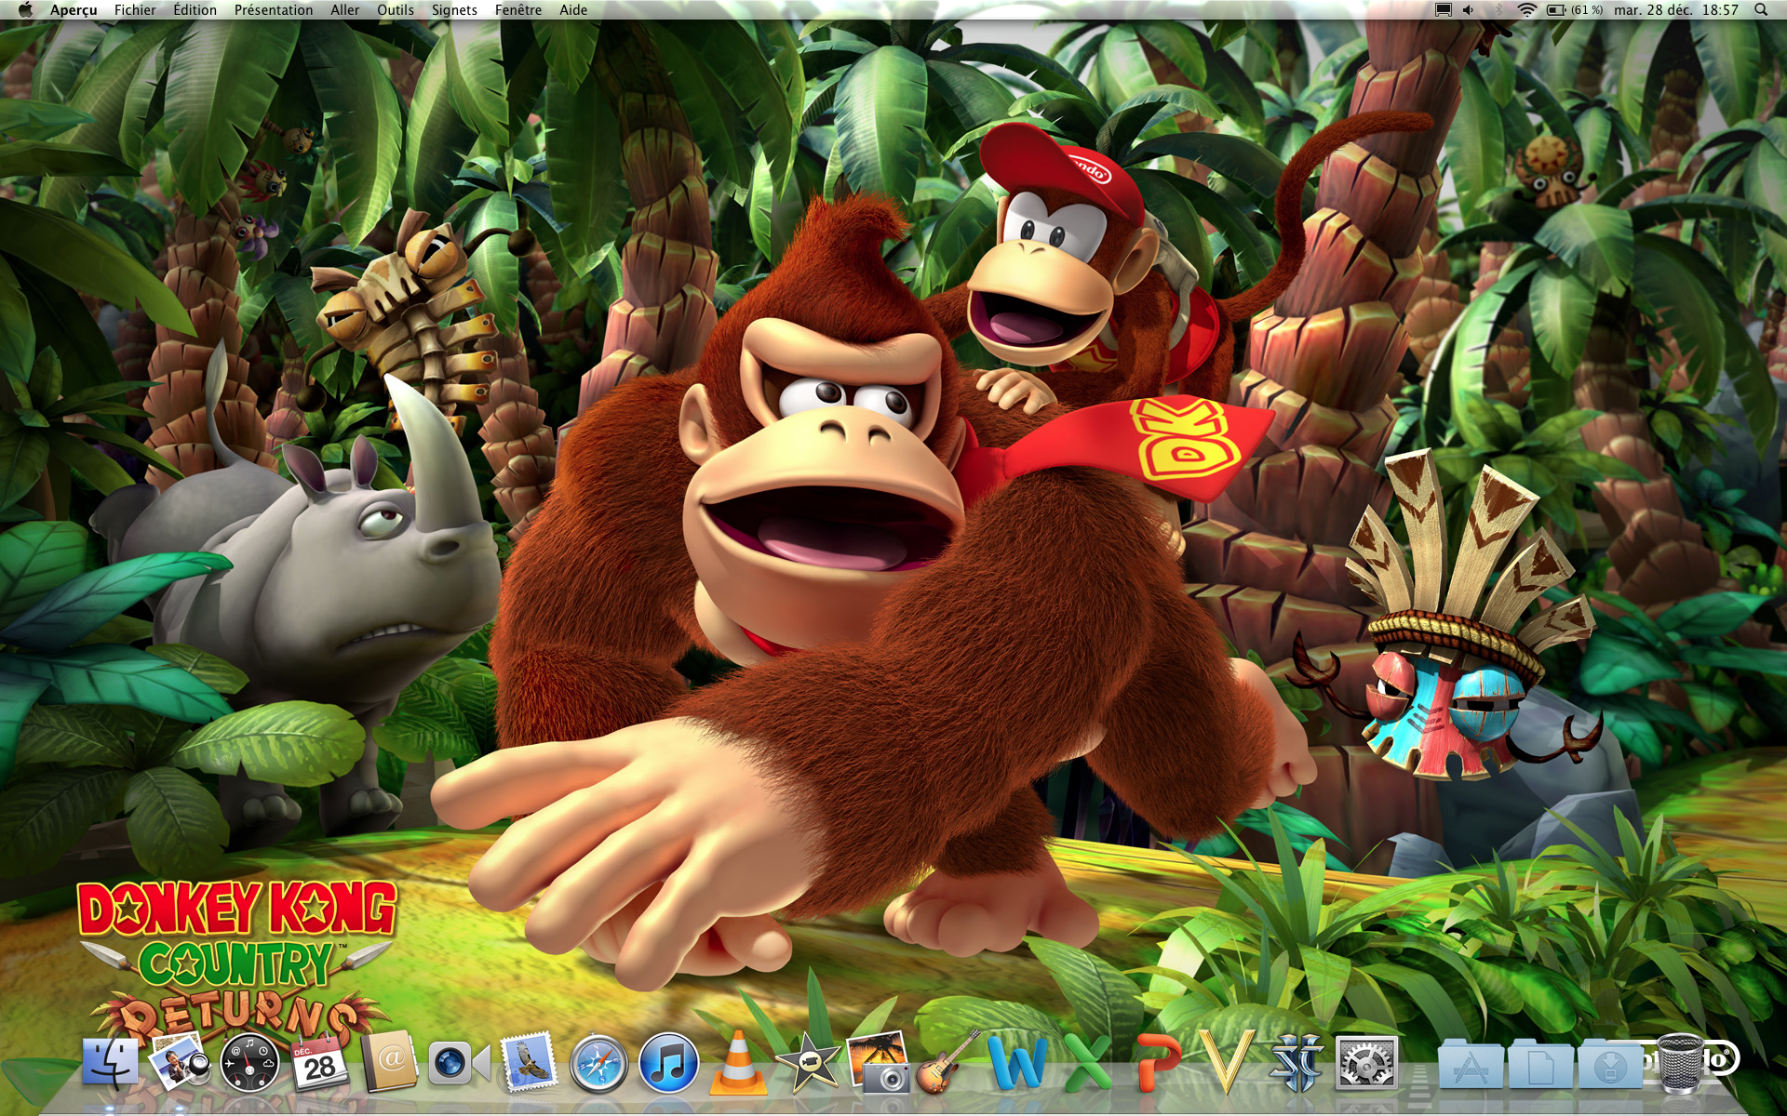Click the date and time 'mar. 28 déc. 18:57'

coord(1676,10)
